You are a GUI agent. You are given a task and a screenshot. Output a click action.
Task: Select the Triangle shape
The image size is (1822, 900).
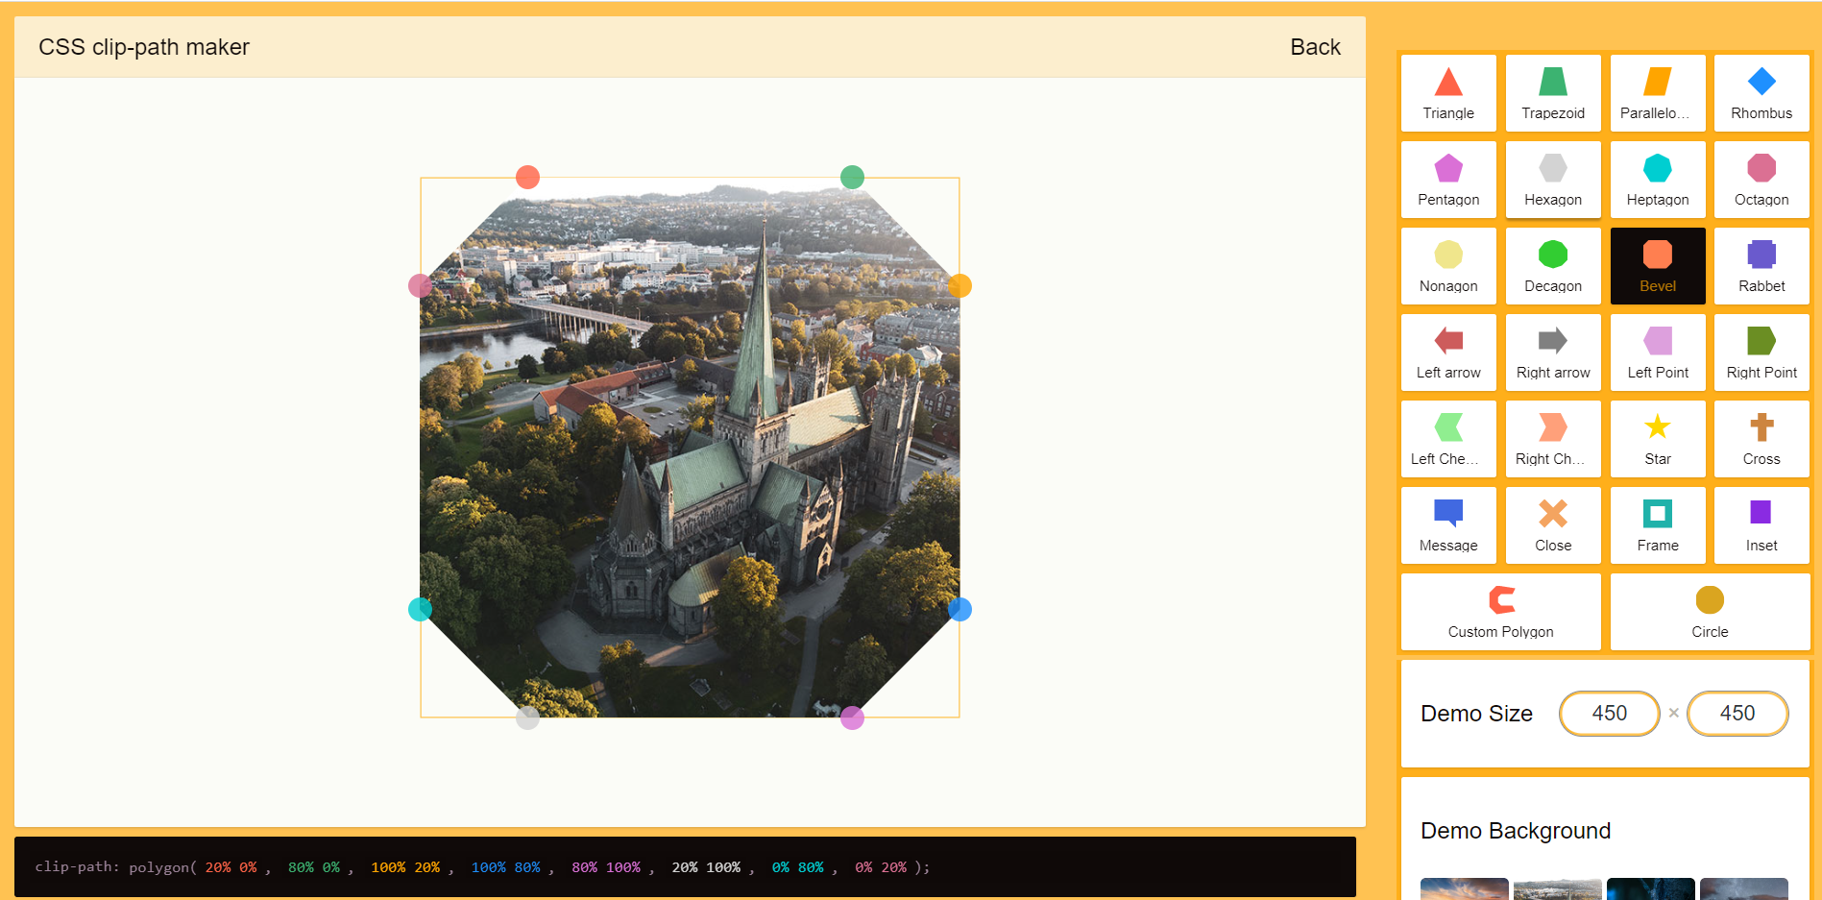pos(1448,93)
